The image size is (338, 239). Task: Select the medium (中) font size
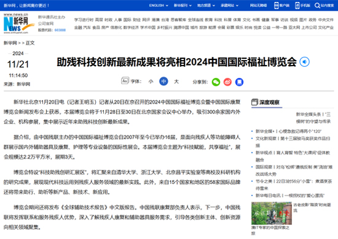pyautogui.click(x=163, y=82)
